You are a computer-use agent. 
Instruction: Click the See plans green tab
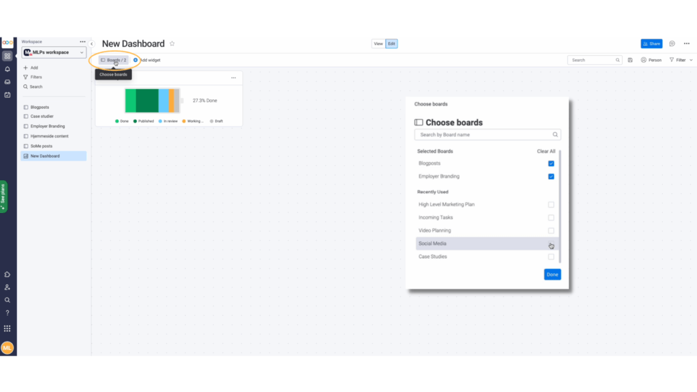(x=3, y=197)
